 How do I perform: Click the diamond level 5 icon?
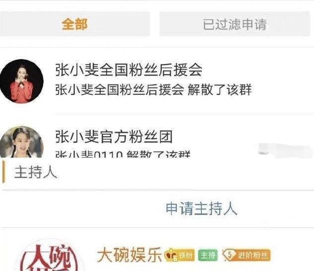(x=229, y=255)
